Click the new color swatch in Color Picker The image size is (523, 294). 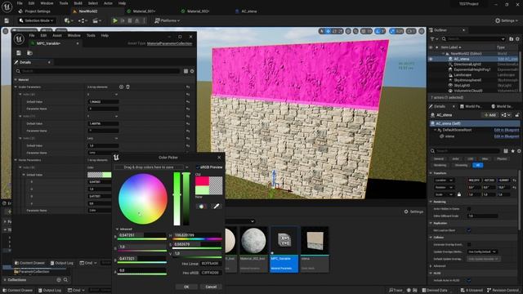pos(202,190)
